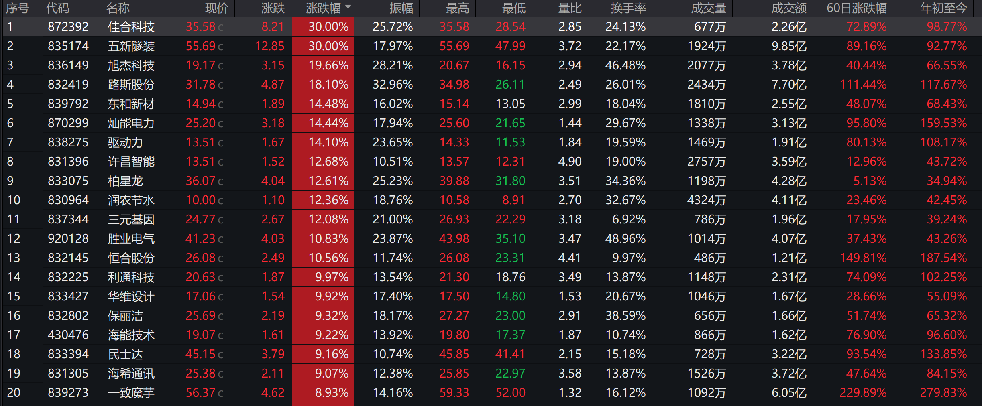Sort by 振幅 column header
The image size is (982, 406).
pos(401,8)
